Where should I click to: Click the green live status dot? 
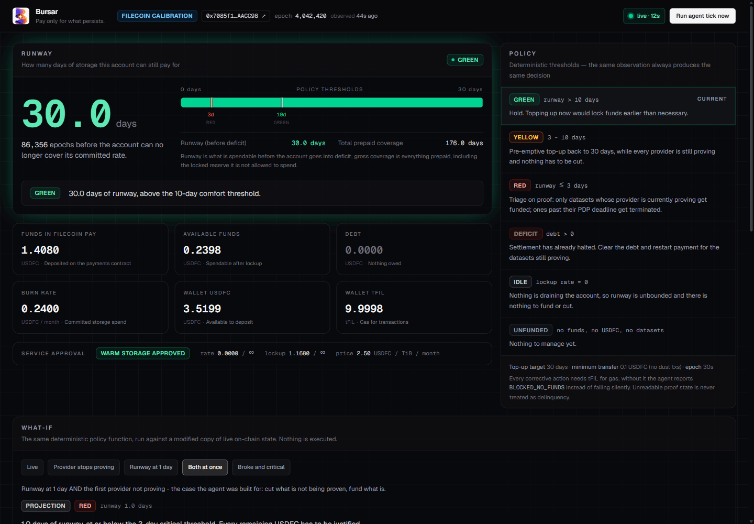(x=631, y=16)
